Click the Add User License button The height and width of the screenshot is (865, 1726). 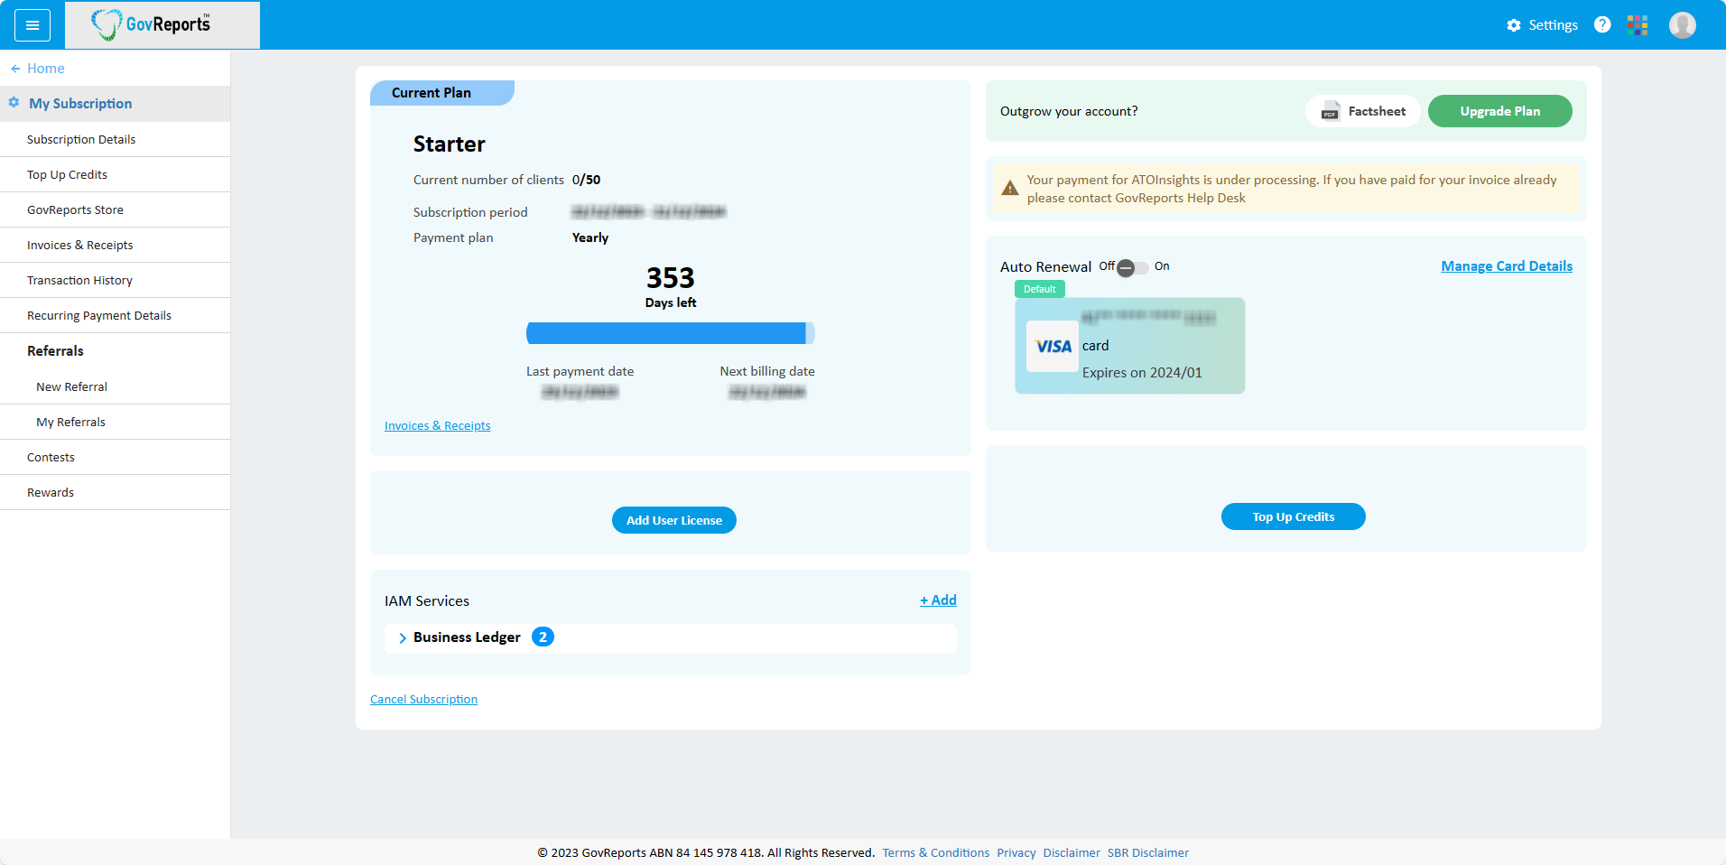(673, 520)
